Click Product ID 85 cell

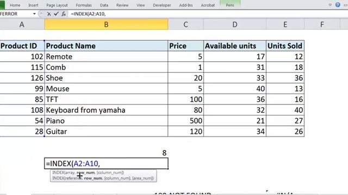coord(22,99)
